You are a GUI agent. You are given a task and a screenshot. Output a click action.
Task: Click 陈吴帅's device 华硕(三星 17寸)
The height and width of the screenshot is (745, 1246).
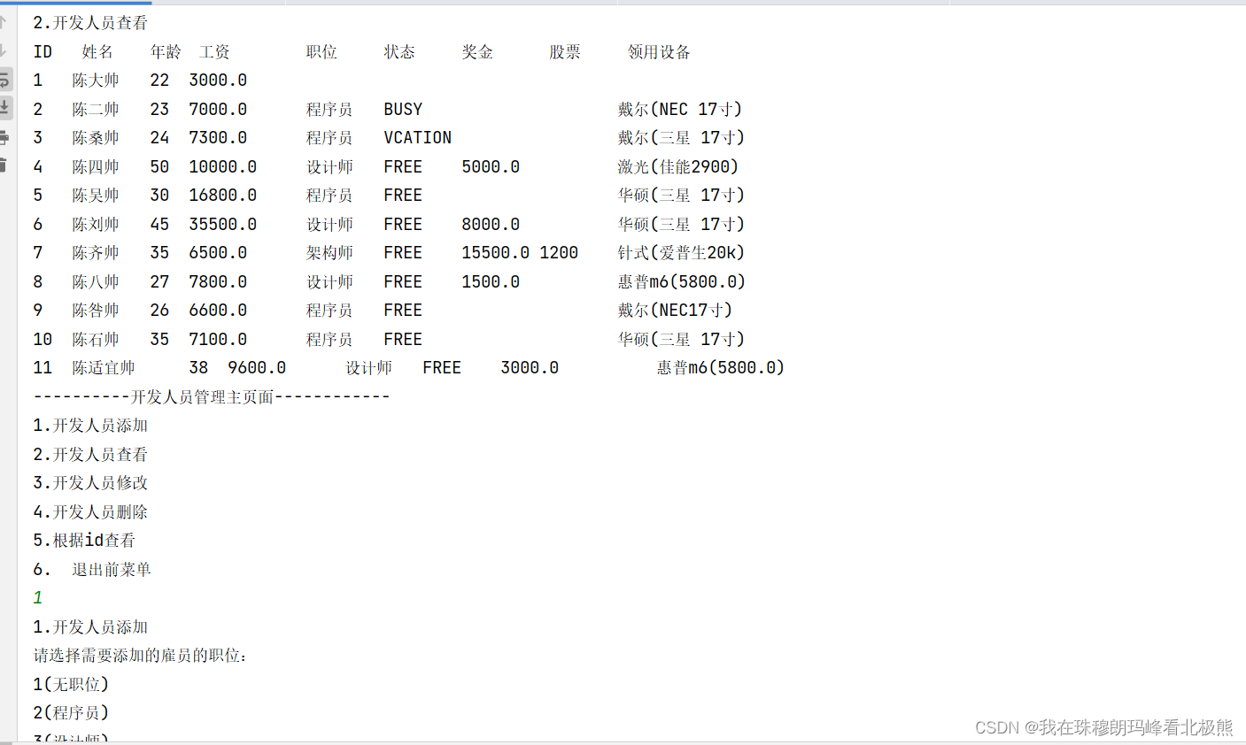[x=681, y=195]
